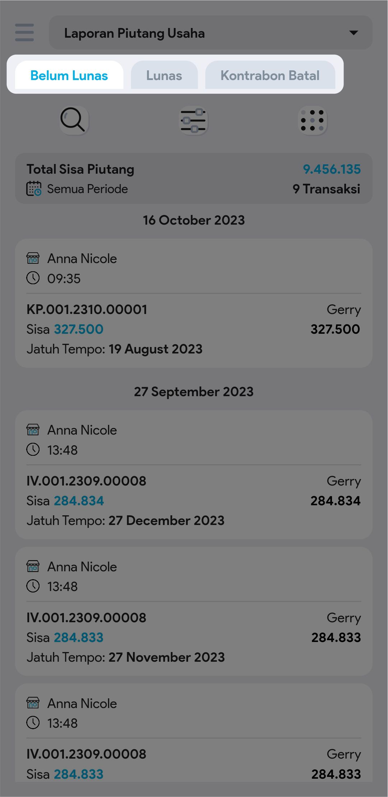The height and width of the screenshot is (797, 388).
Task: Click the calendar icon beside Semua Periode
Action: tap(34, 189)
